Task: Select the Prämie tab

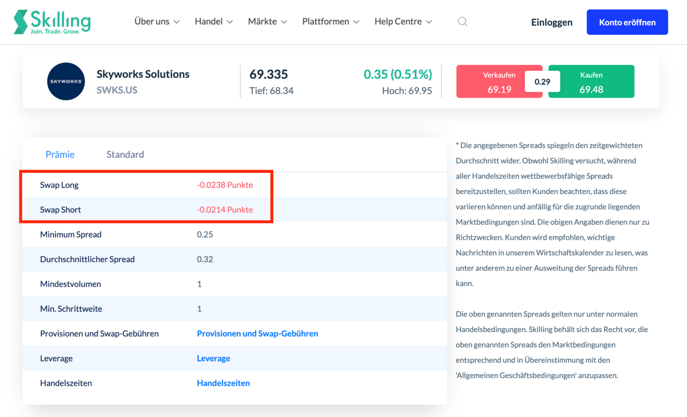Action: [x=60, y=154]
